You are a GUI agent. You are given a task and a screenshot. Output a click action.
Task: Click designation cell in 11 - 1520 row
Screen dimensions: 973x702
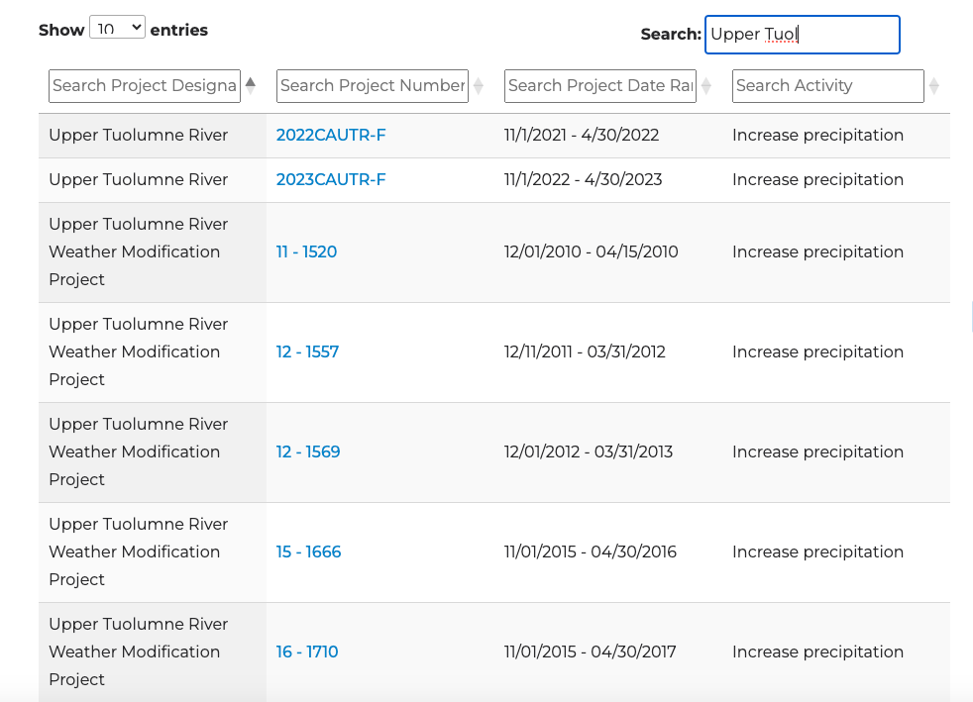click(x=153, y=251)
